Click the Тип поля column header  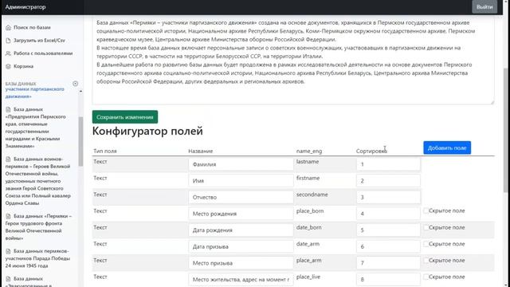click(x=105, y=151)
